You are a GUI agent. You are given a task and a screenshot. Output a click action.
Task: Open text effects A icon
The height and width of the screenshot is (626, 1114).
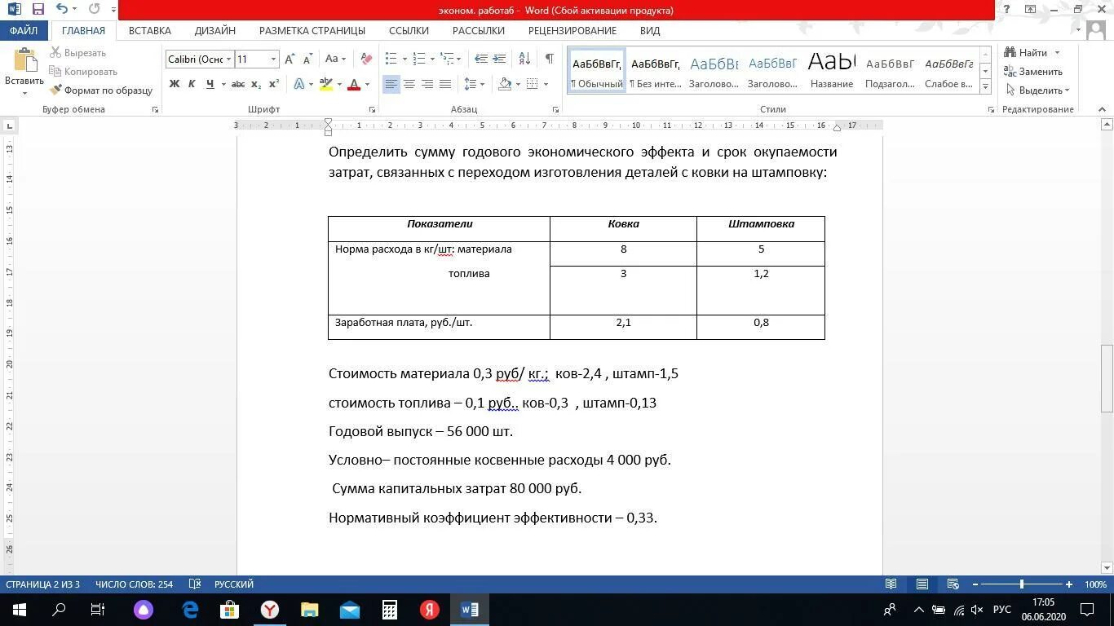[x=299, y=84]
